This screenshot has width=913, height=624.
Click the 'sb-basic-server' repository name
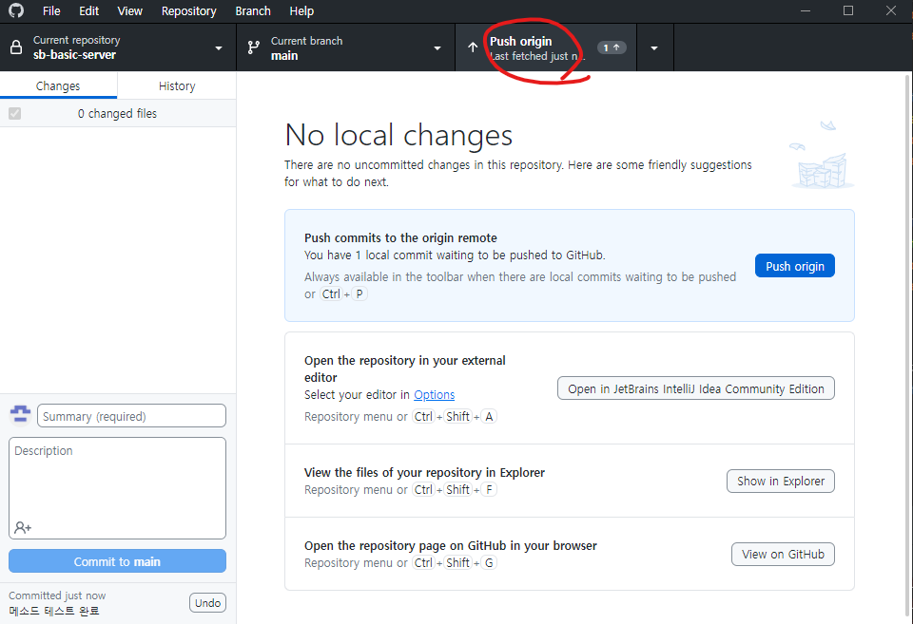point(74,55)
